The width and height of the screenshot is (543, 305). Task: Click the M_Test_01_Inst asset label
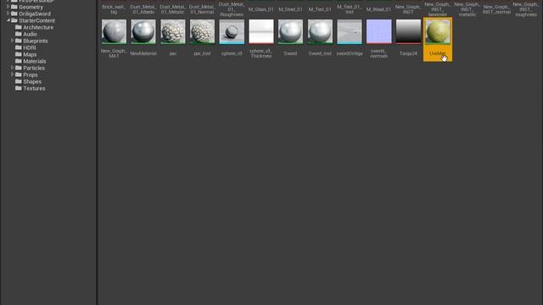click(350, 9)
